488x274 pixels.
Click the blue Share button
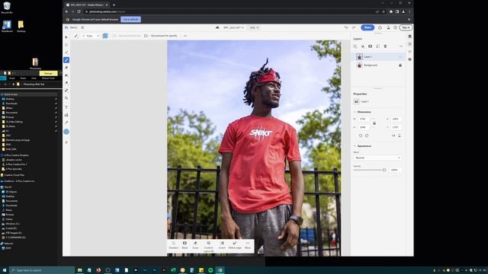point(368,27)
